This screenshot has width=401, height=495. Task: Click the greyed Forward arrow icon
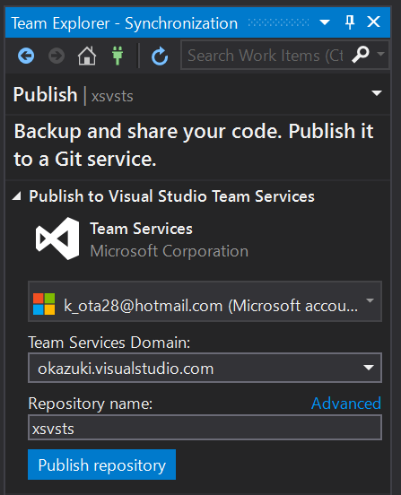click(x=57, y=56)
